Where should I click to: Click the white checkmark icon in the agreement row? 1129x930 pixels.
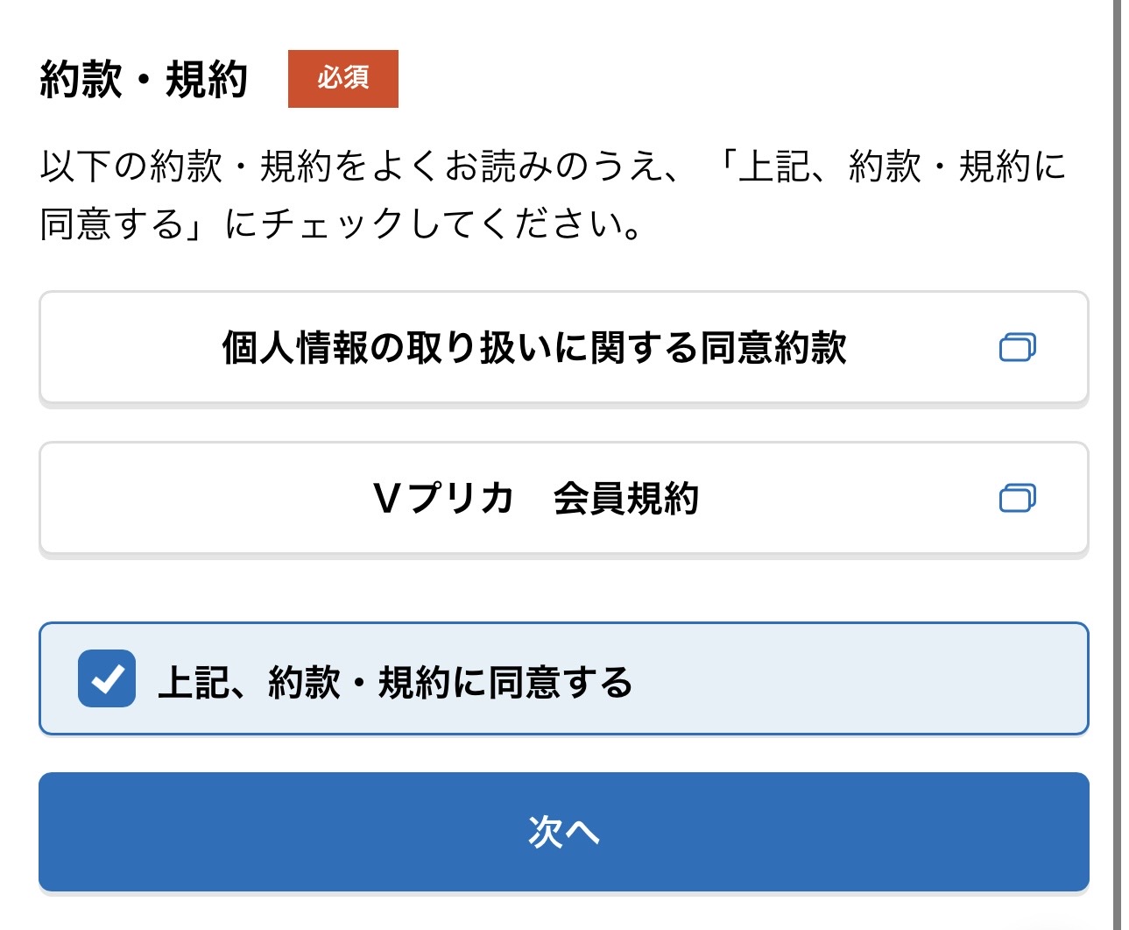point(107,678)
